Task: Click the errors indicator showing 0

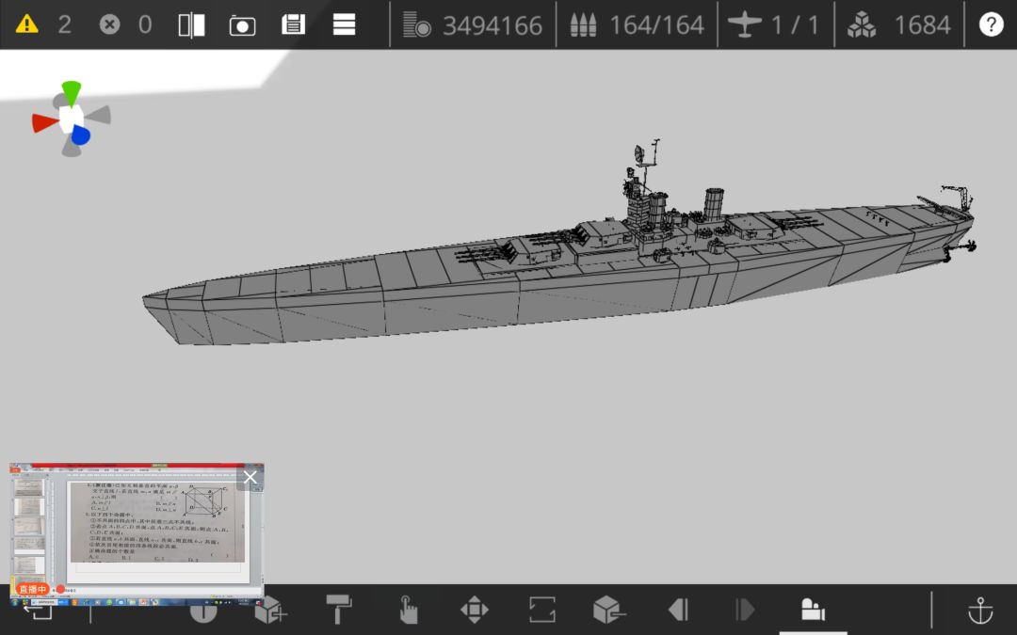Action: point(126,24)
